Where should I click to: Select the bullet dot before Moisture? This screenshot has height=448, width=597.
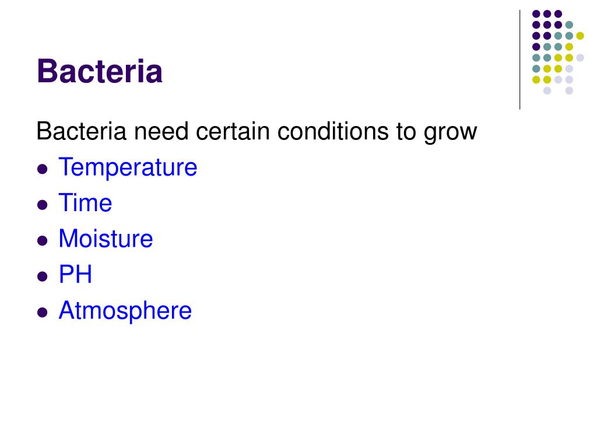pos(43,241)
